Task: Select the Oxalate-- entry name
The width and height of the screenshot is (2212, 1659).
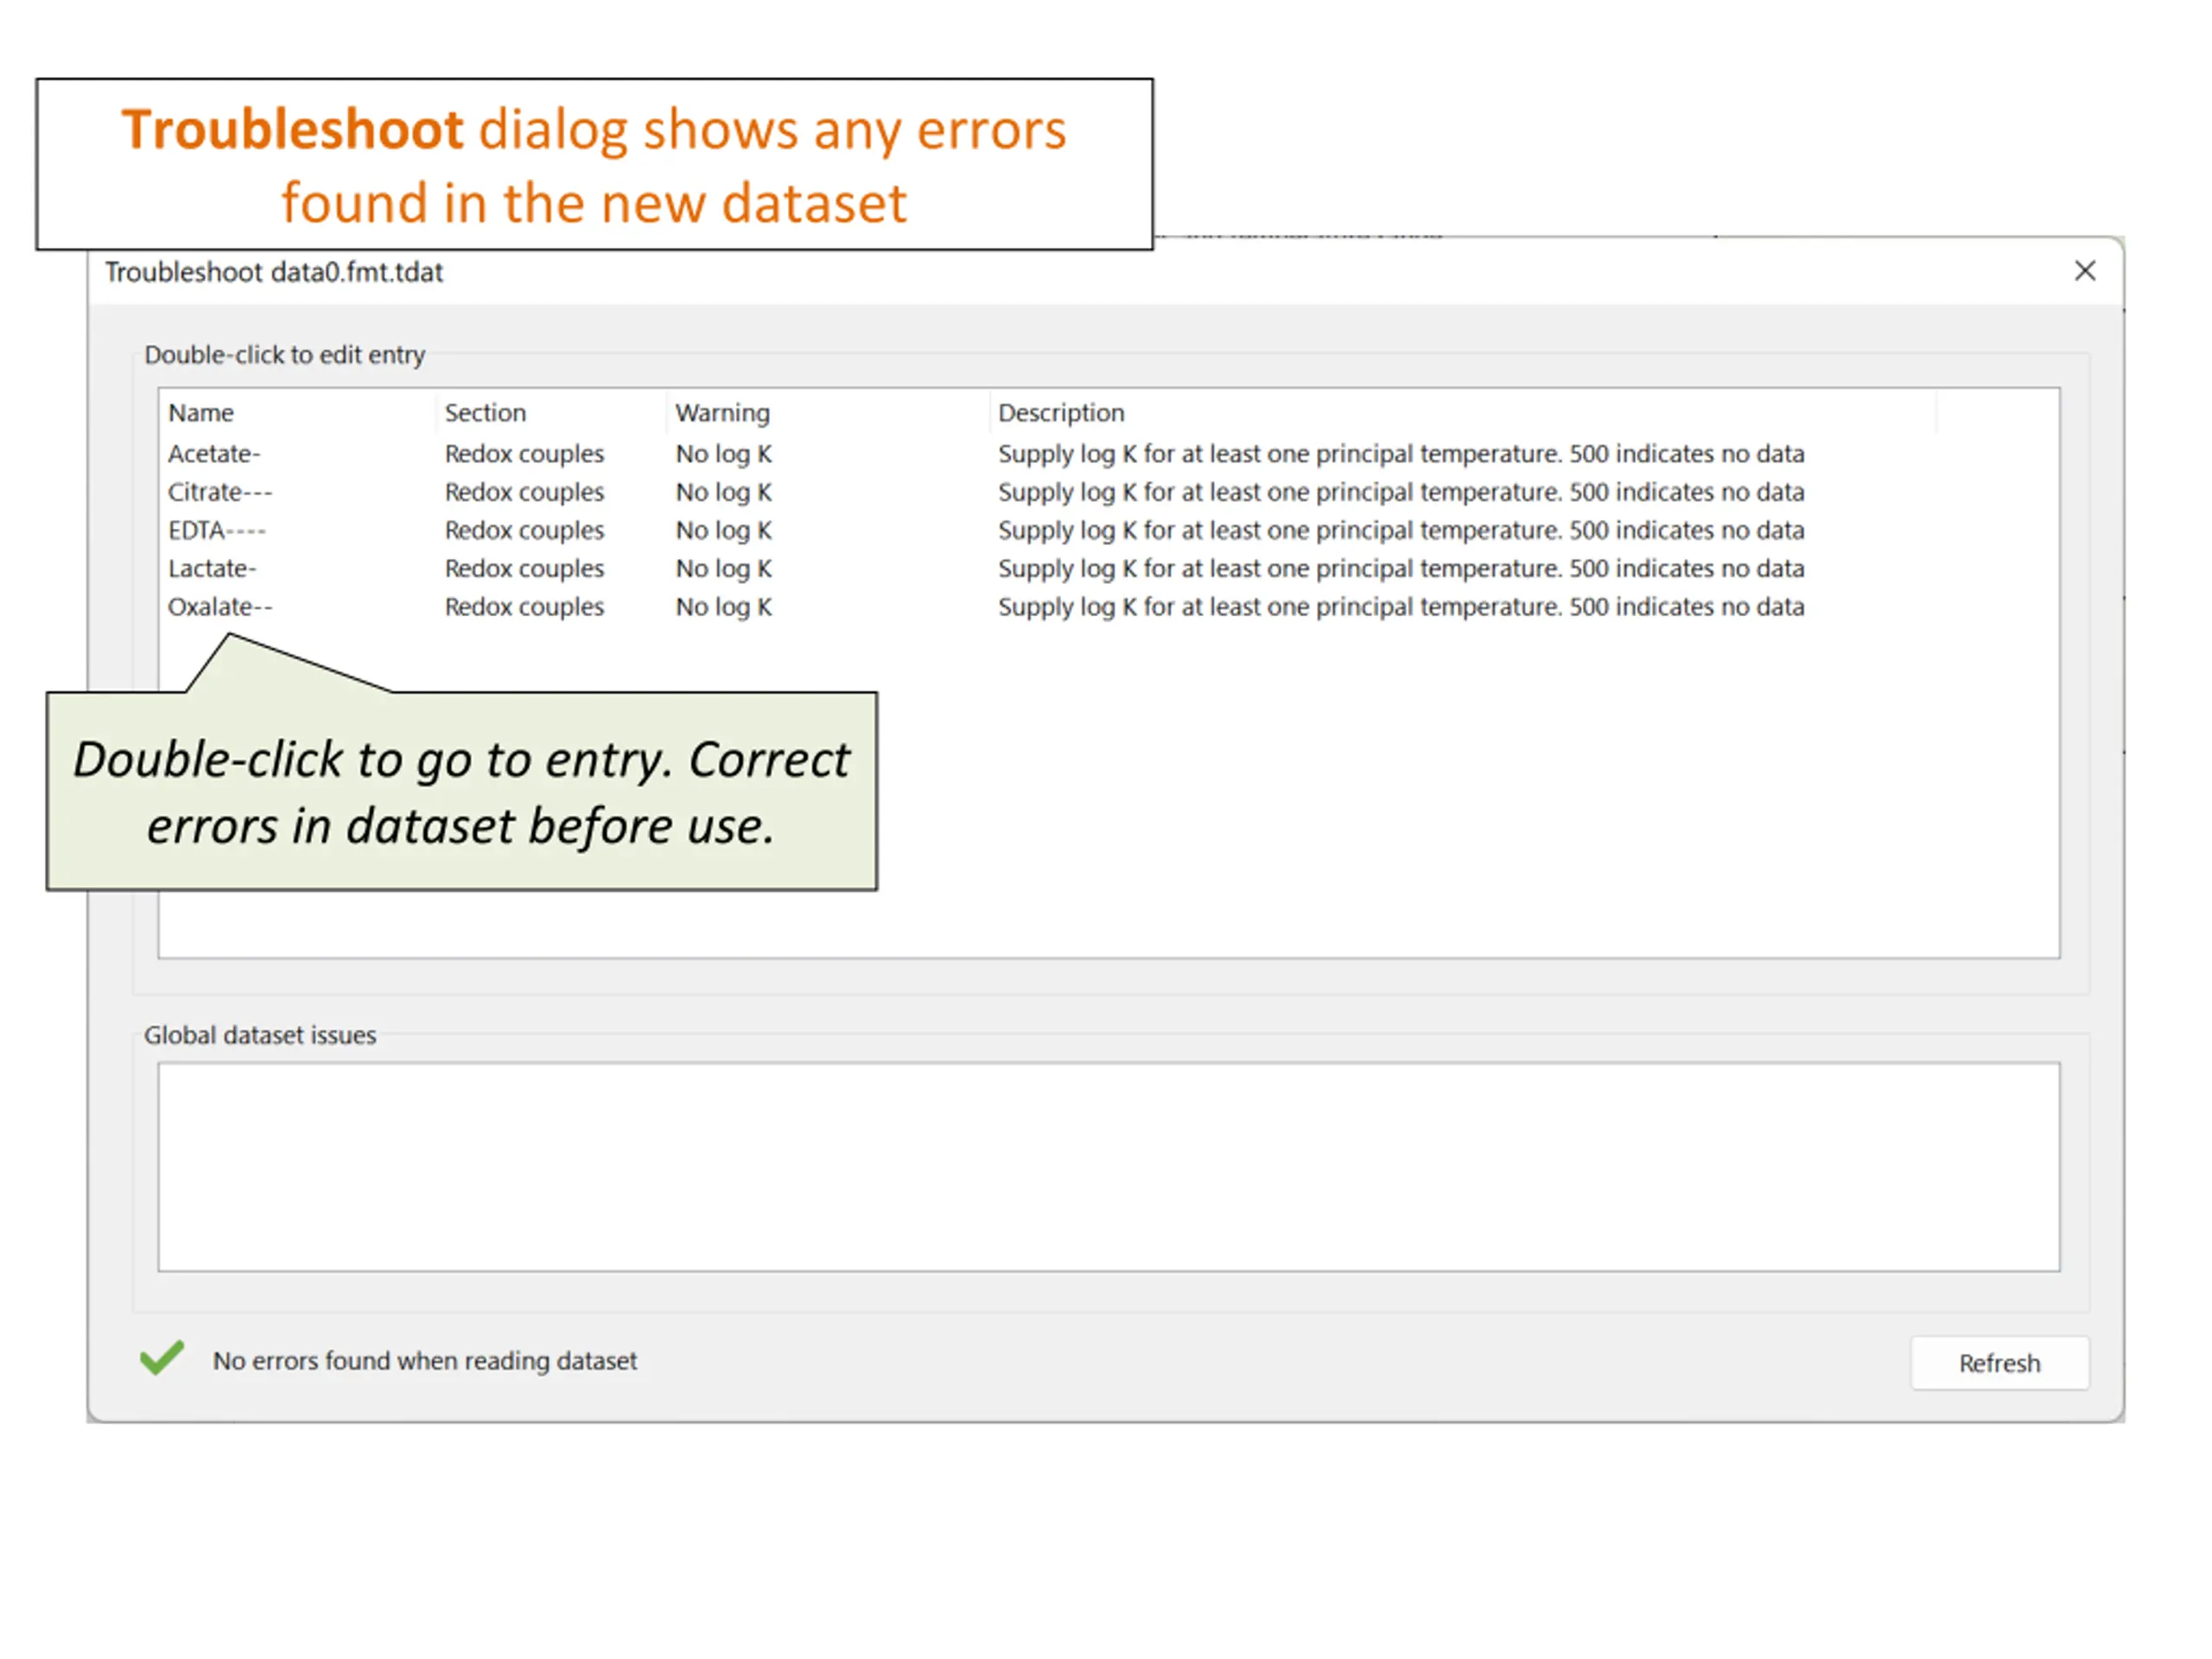Action: tap(220, 607)
